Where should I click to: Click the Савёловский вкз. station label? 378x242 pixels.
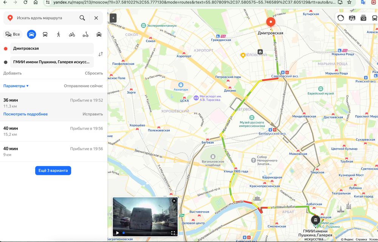(x=285, y=76)
